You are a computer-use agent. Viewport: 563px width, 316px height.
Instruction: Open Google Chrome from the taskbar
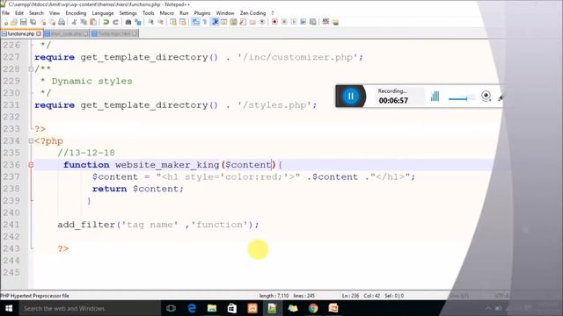[x=313, y=308]
